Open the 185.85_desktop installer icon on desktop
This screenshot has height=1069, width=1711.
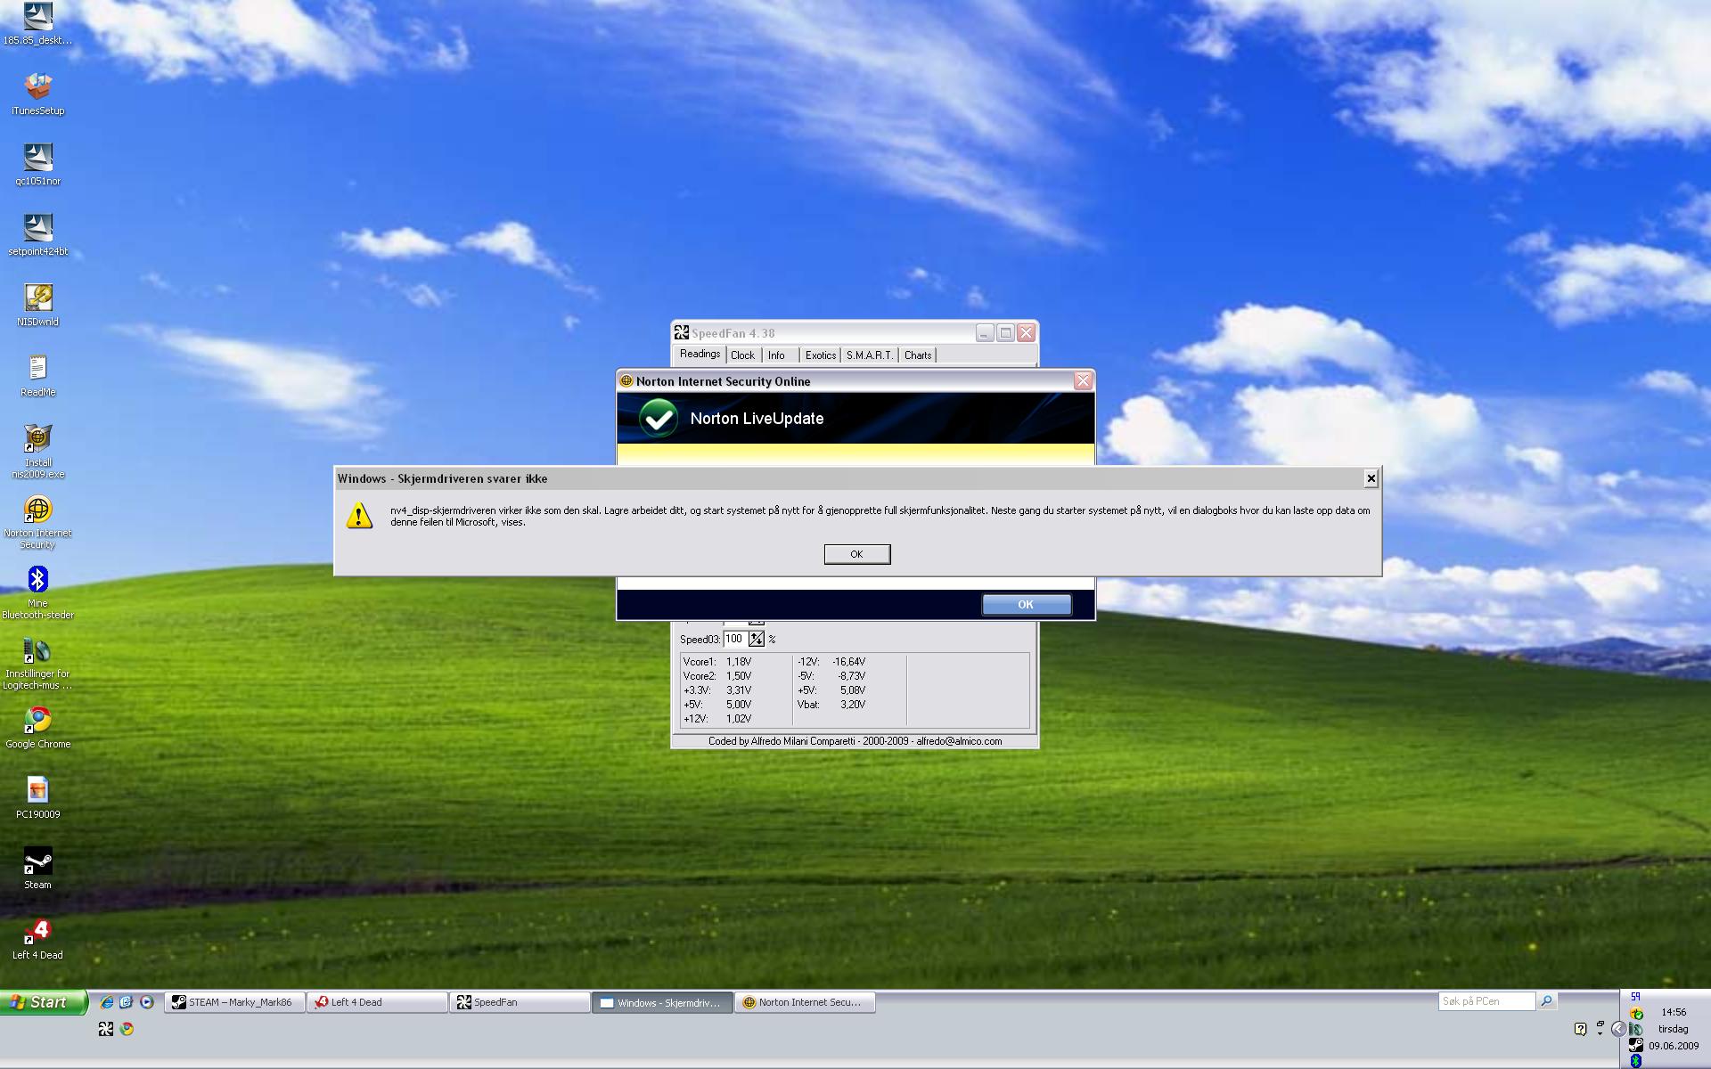click(37, 24)
